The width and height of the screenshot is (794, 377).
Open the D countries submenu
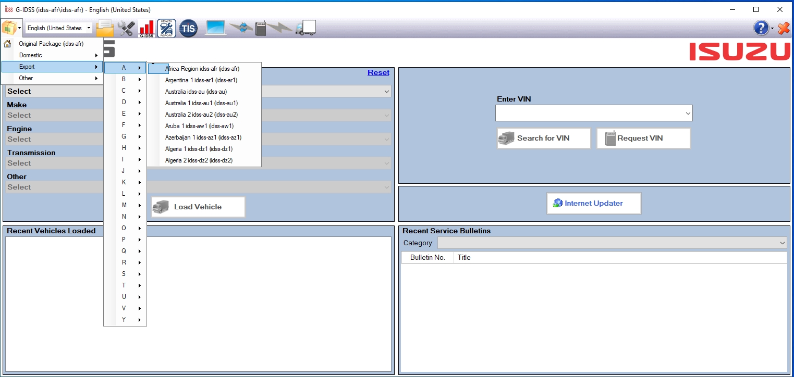(x=125, y=102)
